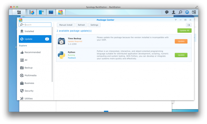This screenshot has width=207, height=124.
Task: Click the Python Running status text
Action: pyautogui.click(x=71, y=55)
